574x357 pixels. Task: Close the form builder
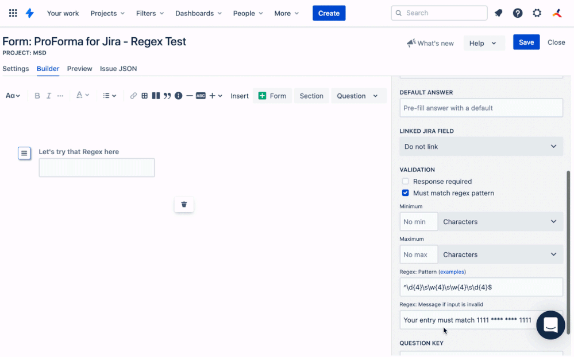tap(556, 42)
